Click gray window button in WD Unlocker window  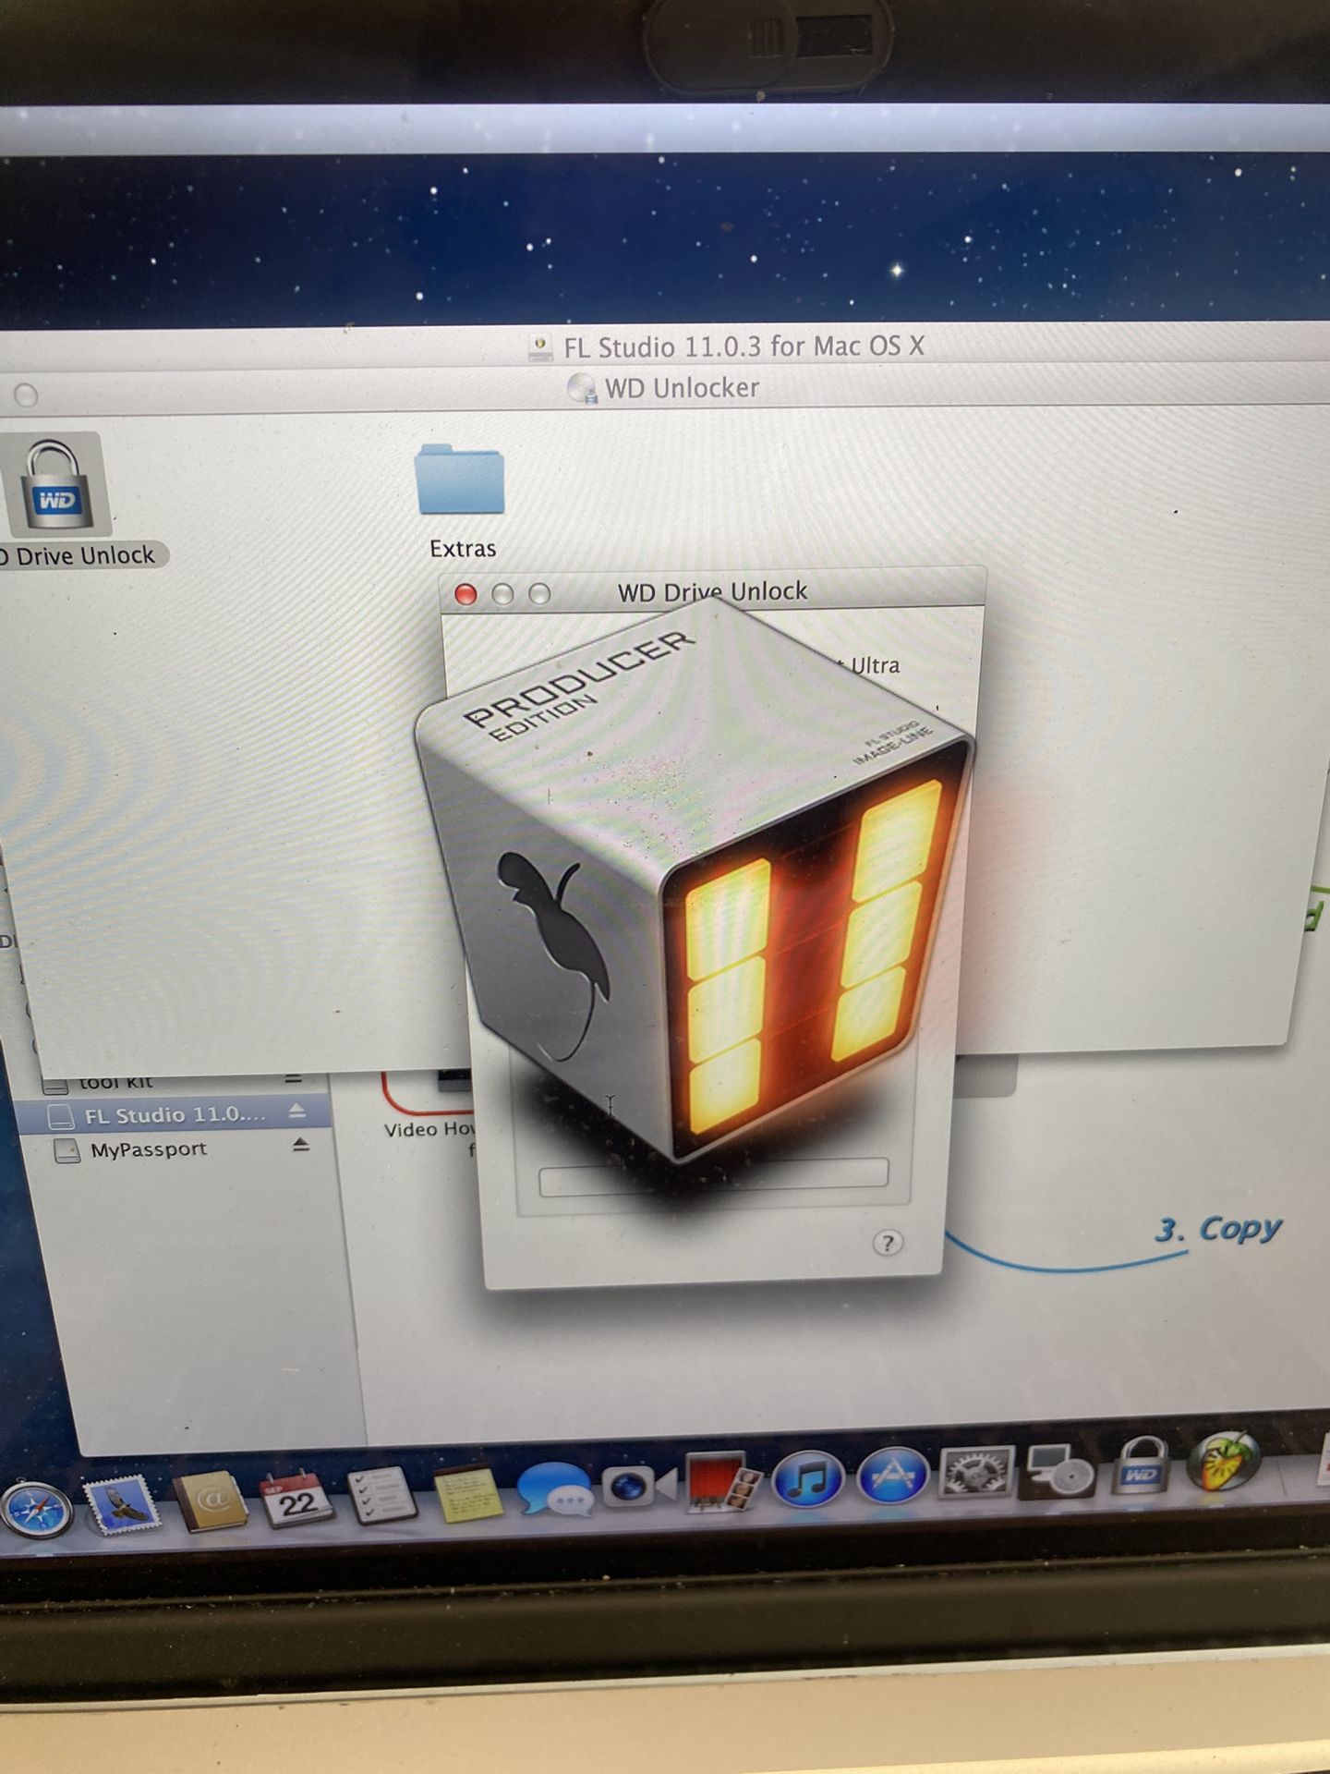click(26, 395)
